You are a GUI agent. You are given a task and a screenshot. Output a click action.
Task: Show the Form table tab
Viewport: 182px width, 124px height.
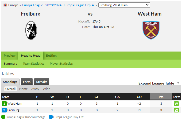(x=27, y=82)
